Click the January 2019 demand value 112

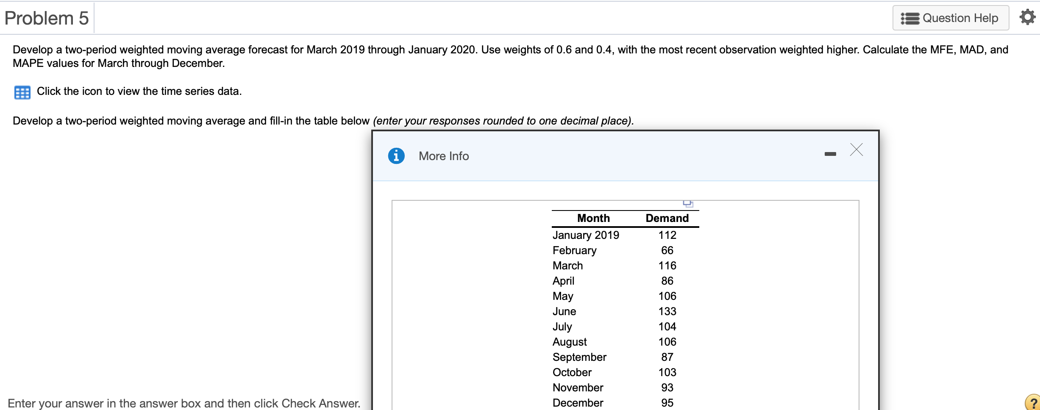pos(667,235)
